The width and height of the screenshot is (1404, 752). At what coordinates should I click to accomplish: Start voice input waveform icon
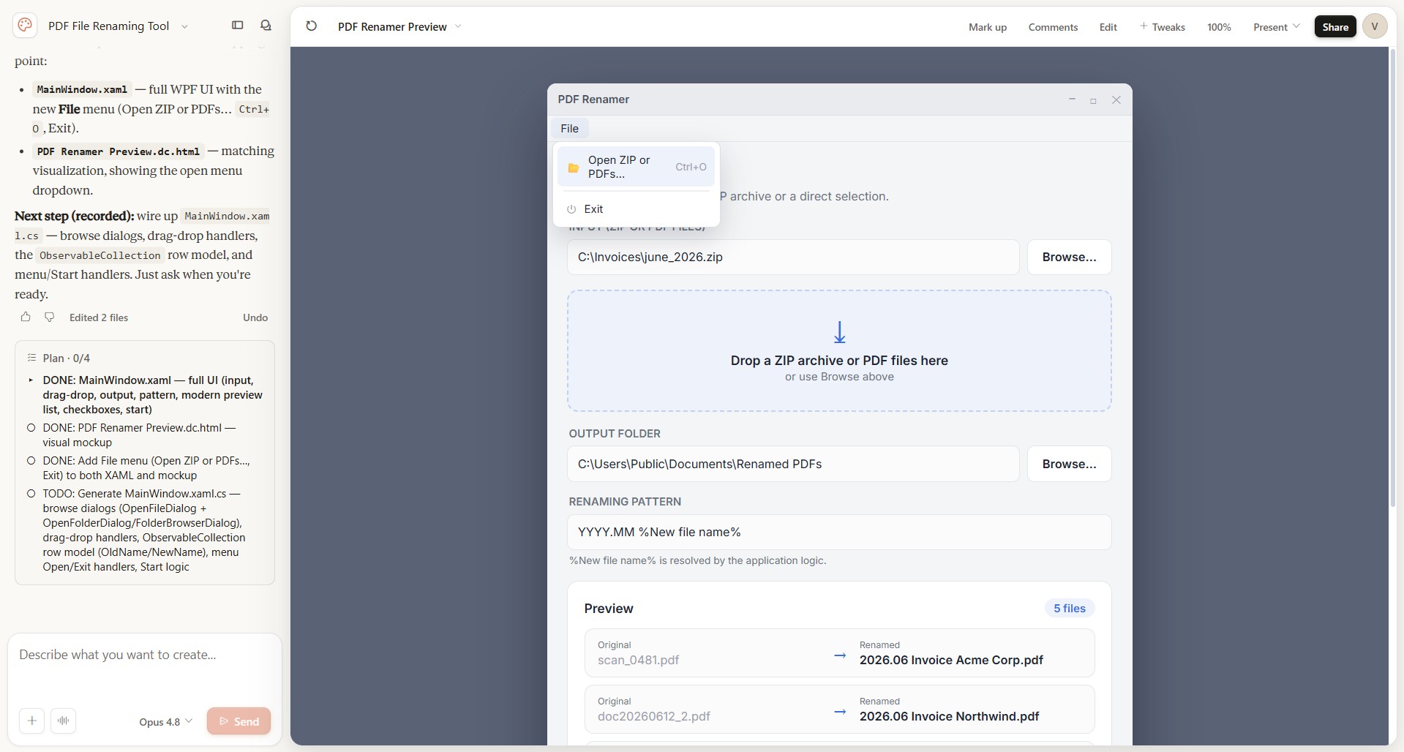tap(64, 721)
